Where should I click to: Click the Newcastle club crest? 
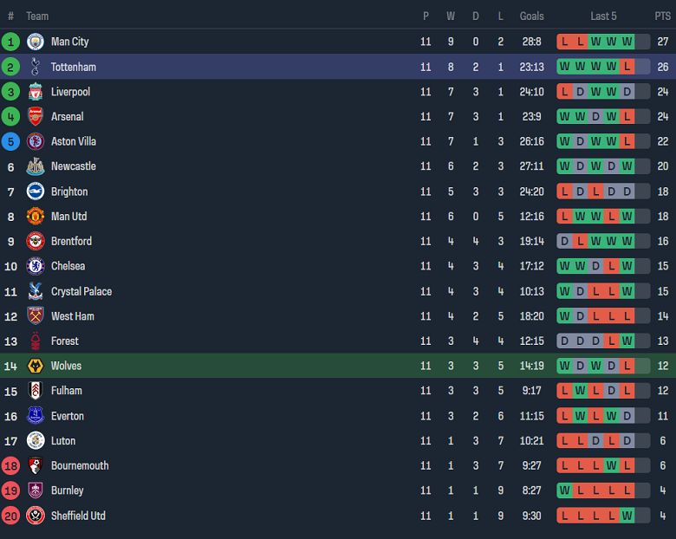(36, 166)
